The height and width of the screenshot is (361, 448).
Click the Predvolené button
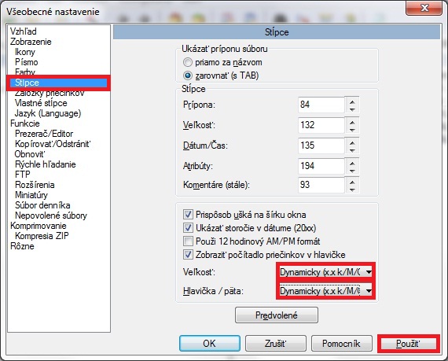(x=277, y=315)
